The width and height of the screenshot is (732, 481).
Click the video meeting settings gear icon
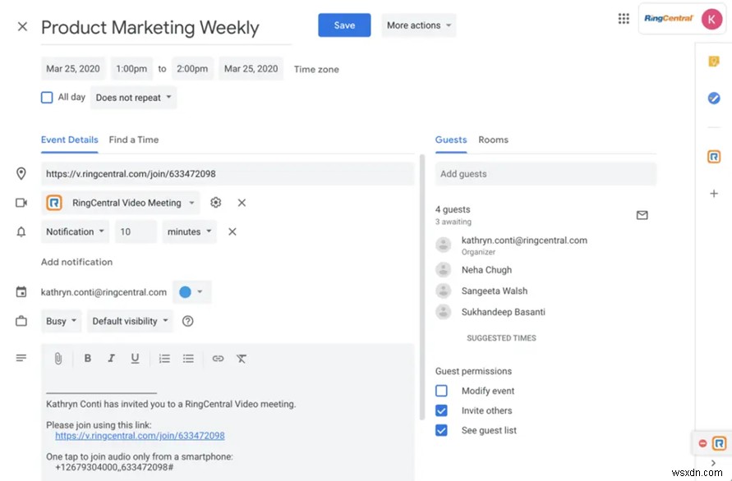pos(215,203)
